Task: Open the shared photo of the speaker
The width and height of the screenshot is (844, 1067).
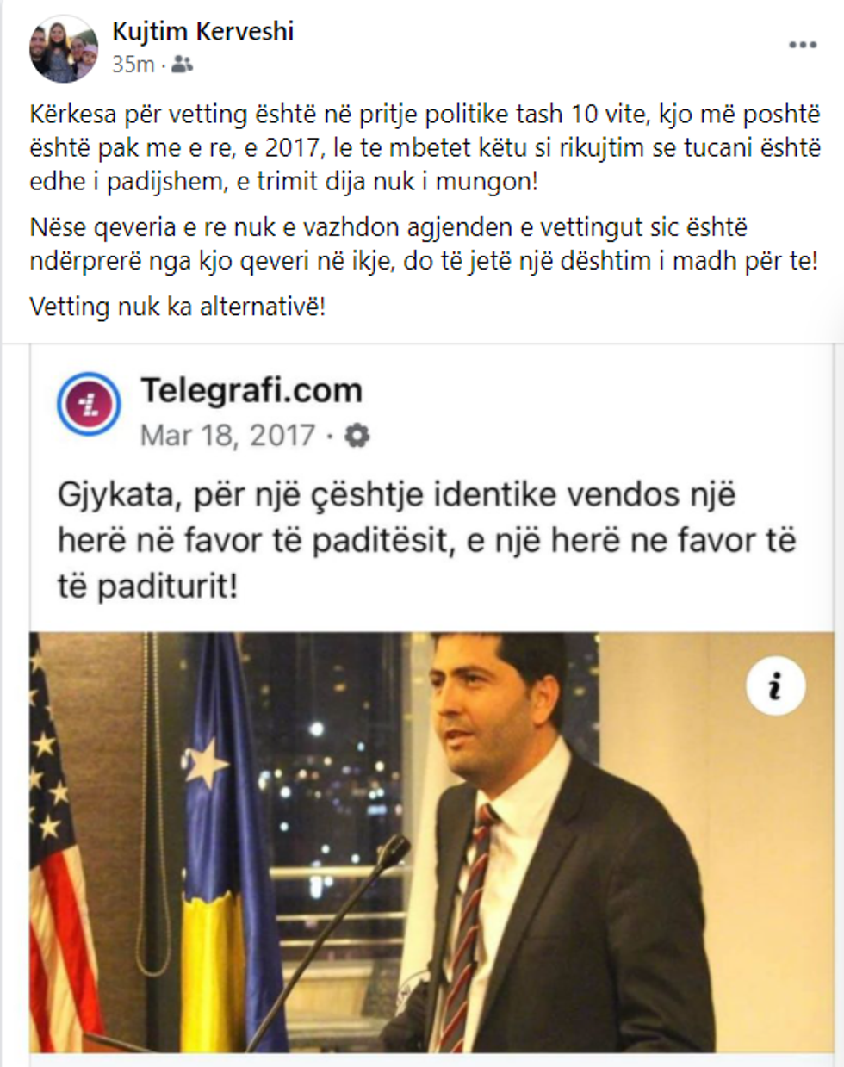Action: (x=431, y=842)
